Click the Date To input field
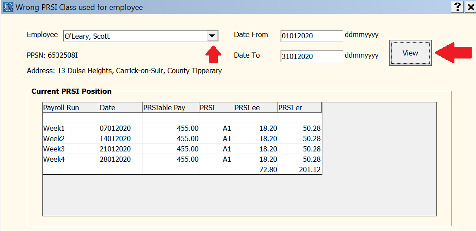Image resolution: width=476 pixels, height=231 pixels. click(312, 56)
